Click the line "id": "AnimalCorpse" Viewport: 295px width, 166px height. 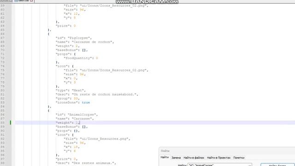(x=77, y=115)
